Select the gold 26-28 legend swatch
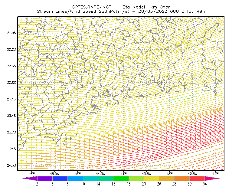 (x=167, y=178)
